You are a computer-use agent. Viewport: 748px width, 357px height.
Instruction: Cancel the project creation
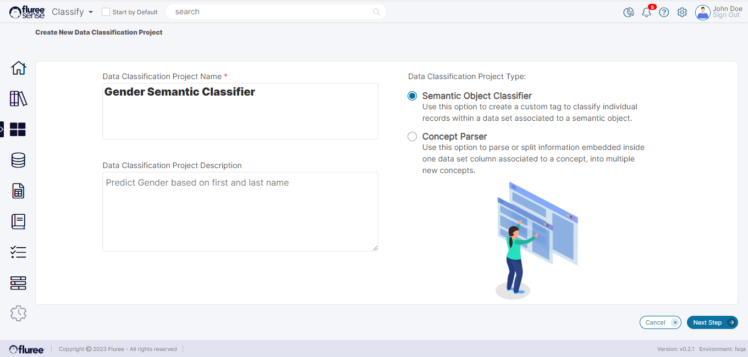point(660,322)
